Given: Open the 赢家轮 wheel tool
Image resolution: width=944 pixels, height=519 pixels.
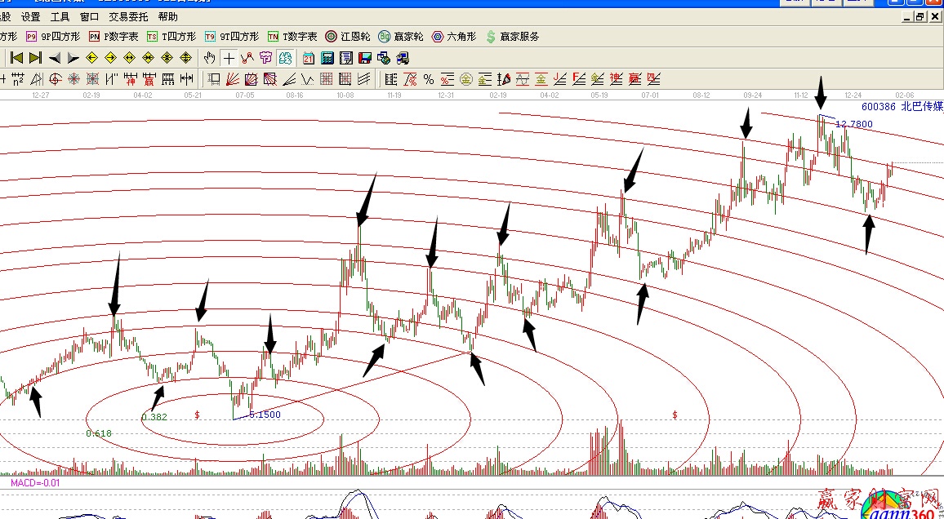Looking at the screenshot, I should (x=401, y=37).
